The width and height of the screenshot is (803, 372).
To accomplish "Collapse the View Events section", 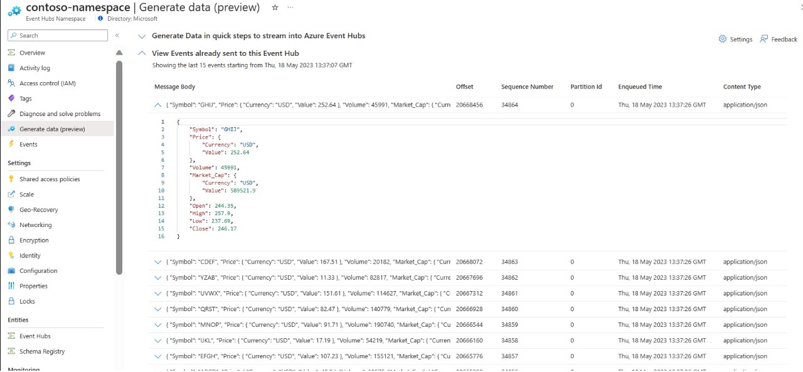I will [142, 54].
